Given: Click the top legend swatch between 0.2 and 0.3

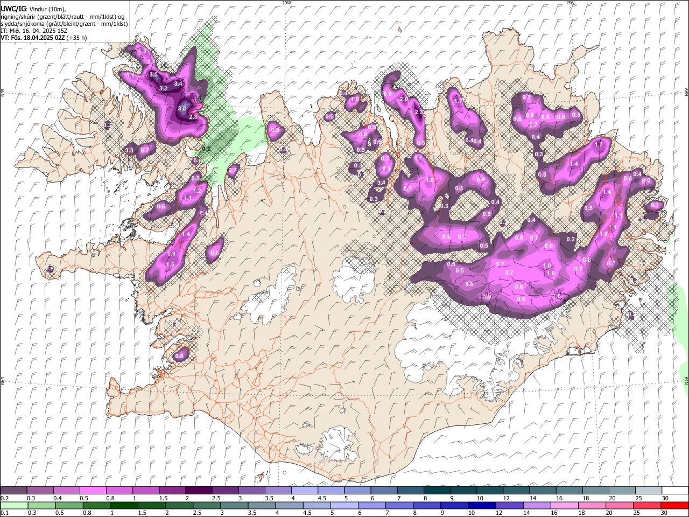Looking at the screenshot, I should 14,491.
